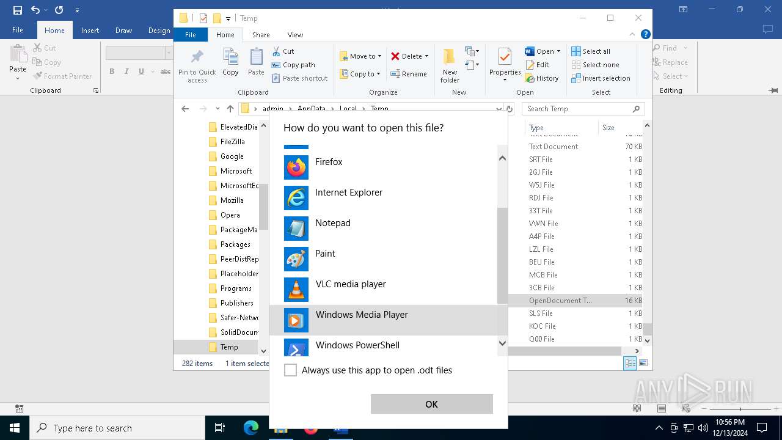Open Word Insert tab
The image size is (782, 440).
(90, 30)
